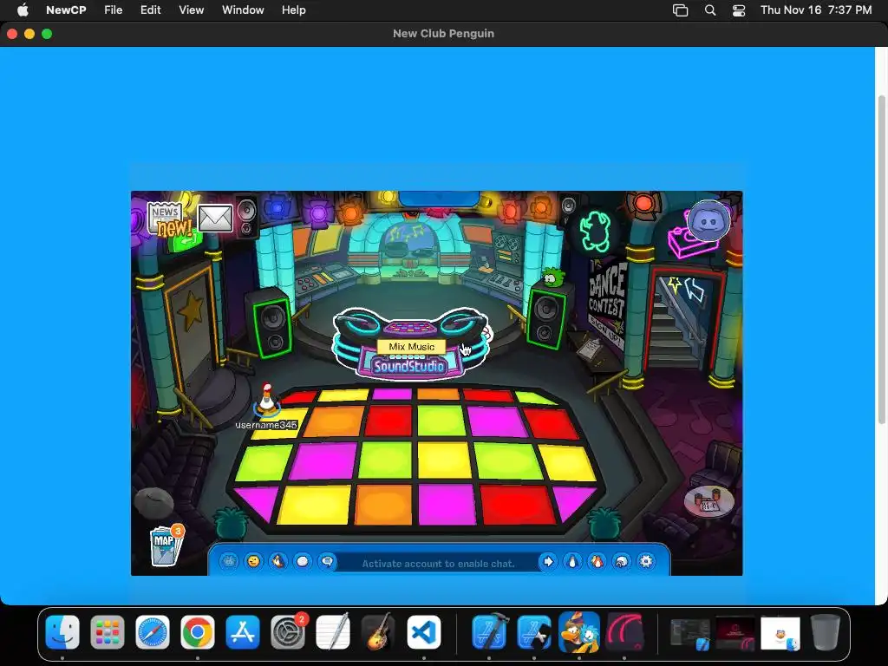The height and width of the screenshot is (666, 888).
Task: Open Google Chrome from the Dock
Action: [198, 632]
